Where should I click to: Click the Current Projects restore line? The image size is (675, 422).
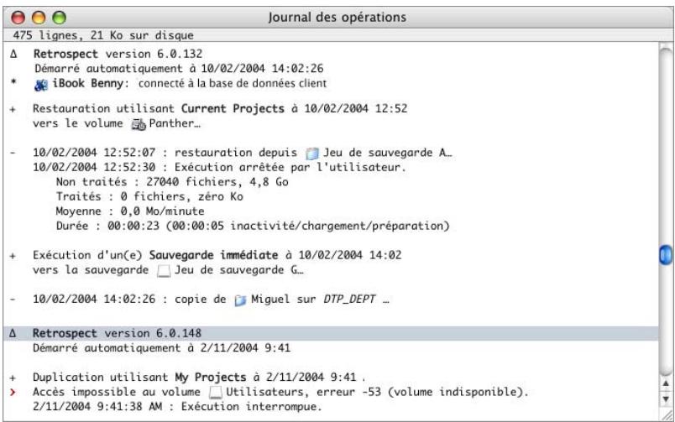(220, 108)
